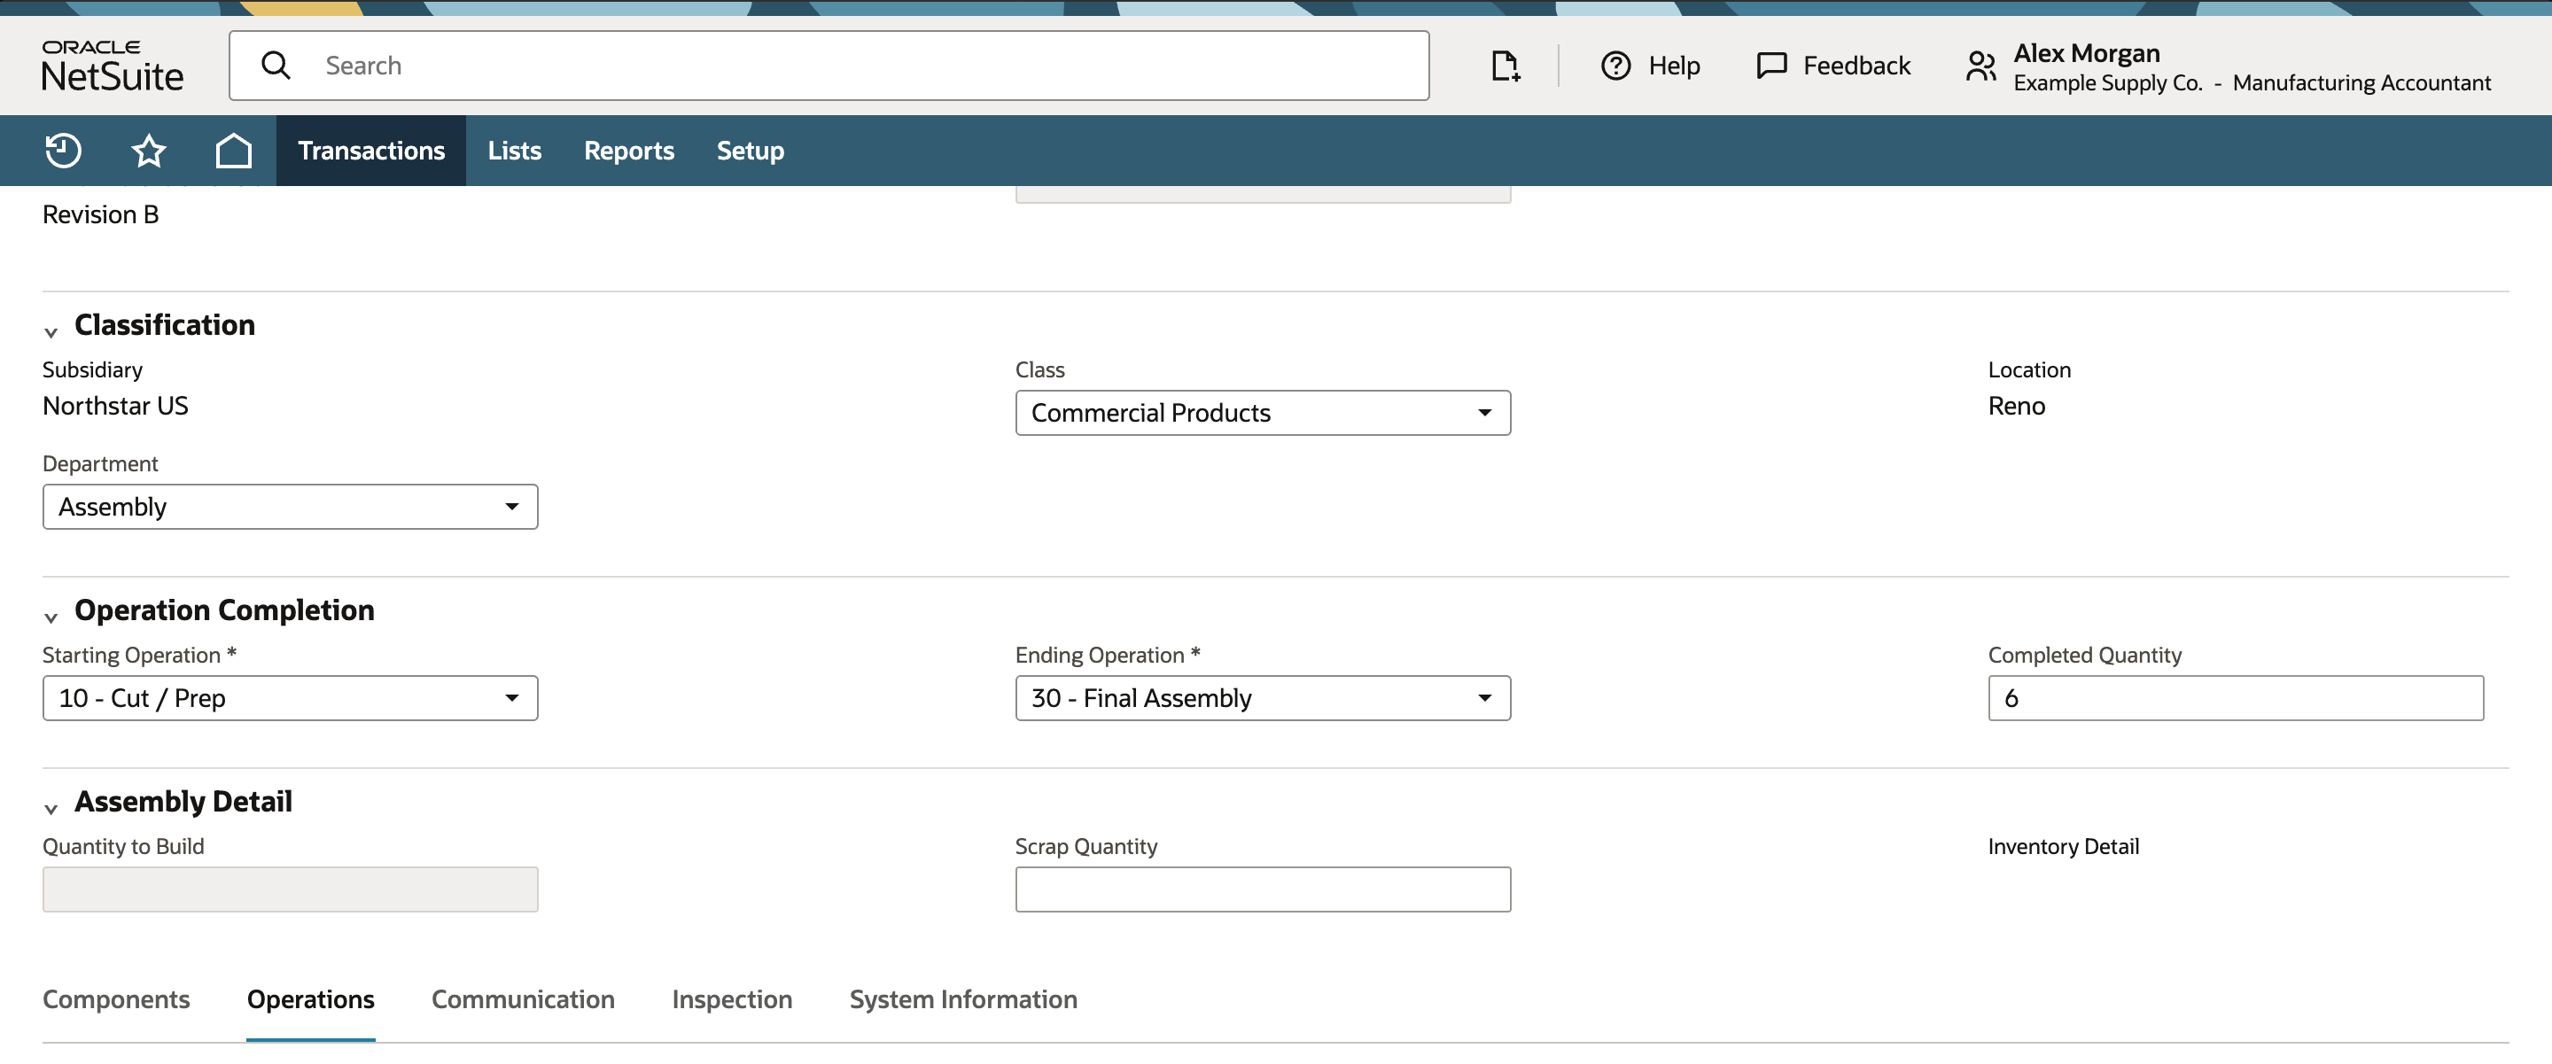Open the Setup menu
This screenshot has height=1064, width=2552.
coord(750,151)
